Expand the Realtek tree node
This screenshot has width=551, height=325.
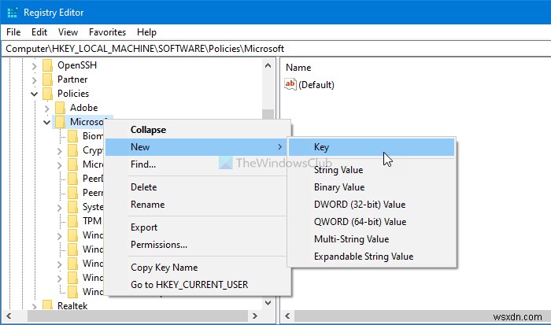click(34, 305)
